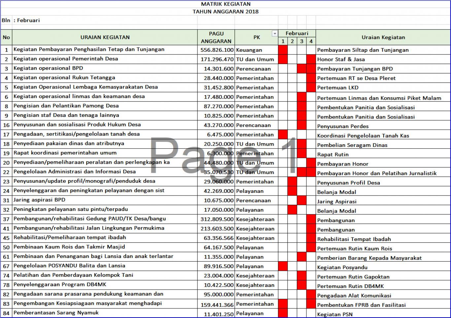
Task: Click 'Peningkatan pelayanan satu pintu/terpadu'
Action: coord(105,210)
